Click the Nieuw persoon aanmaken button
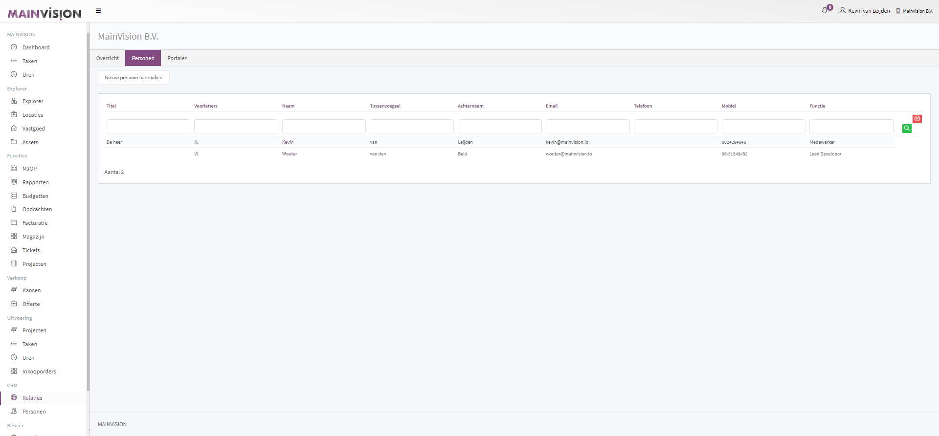This screenshot has width=939, height=436. coord(134,78)
